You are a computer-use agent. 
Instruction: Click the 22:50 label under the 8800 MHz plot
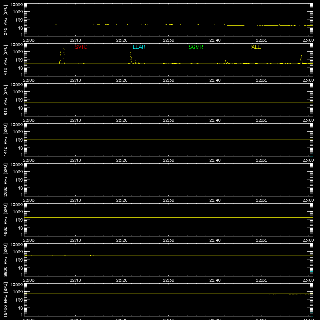click(262, 280)
